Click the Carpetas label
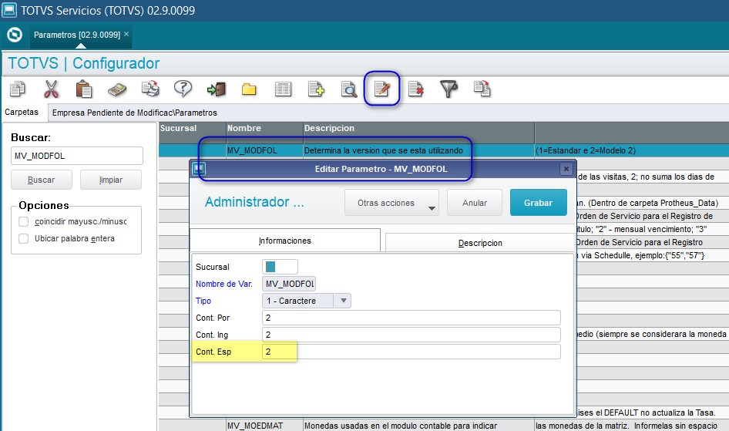 [x=22, y=112]
